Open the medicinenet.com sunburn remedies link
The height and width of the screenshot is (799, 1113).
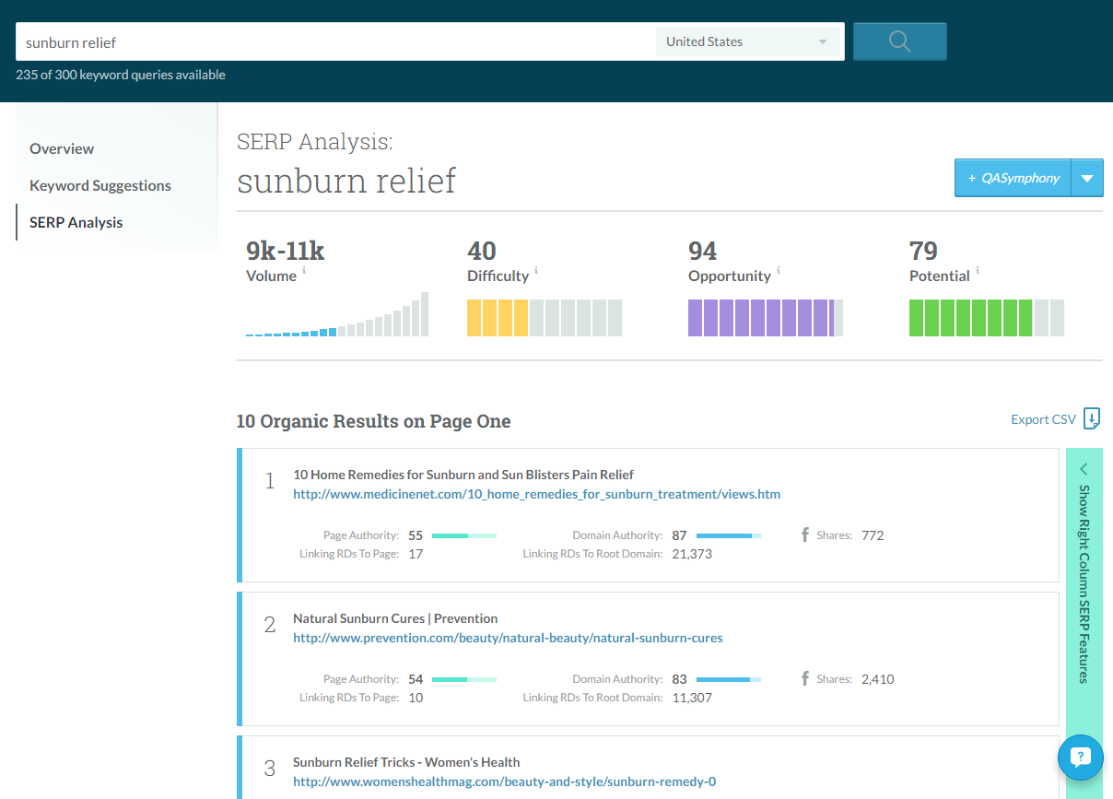click(x=537, y=494)
